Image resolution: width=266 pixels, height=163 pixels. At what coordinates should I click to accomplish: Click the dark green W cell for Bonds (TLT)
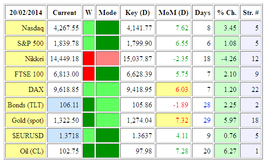pyautogui.click(x=89, y=105)
